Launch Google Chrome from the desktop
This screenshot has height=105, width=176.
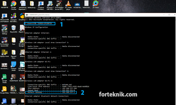(13, 5)
